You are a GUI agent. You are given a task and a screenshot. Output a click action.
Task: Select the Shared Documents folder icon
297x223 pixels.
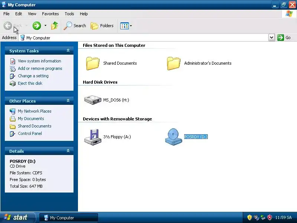coord(92,63)
